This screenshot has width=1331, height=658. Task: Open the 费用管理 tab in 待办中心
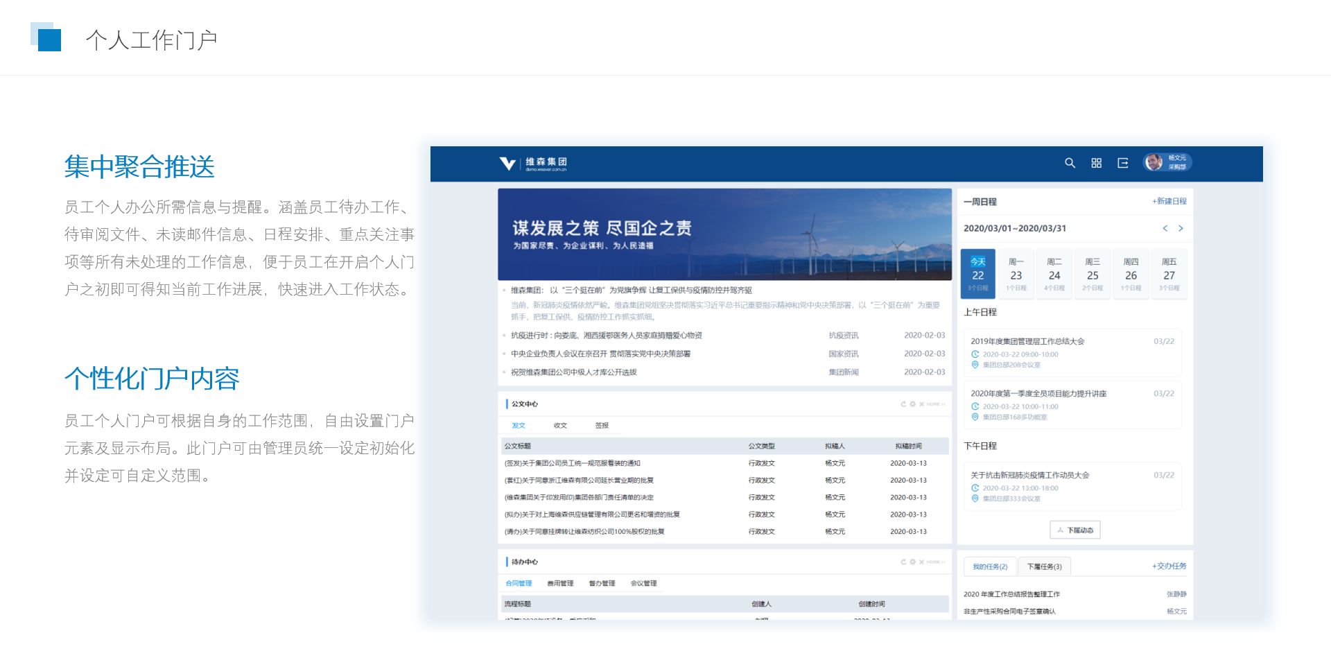(x=560, y=584)
